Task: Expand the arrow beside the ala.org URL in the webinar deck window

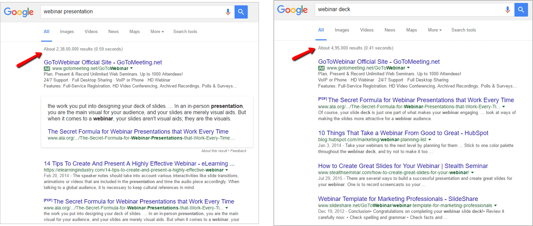Action: click(x=504, y=107)
